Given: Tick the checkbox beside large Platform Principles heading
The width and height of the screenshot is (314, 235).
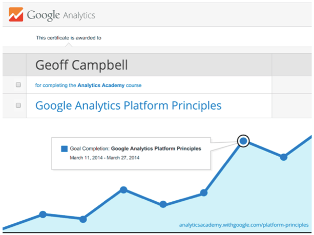Looking at the screenshot, I should point(18,105).
